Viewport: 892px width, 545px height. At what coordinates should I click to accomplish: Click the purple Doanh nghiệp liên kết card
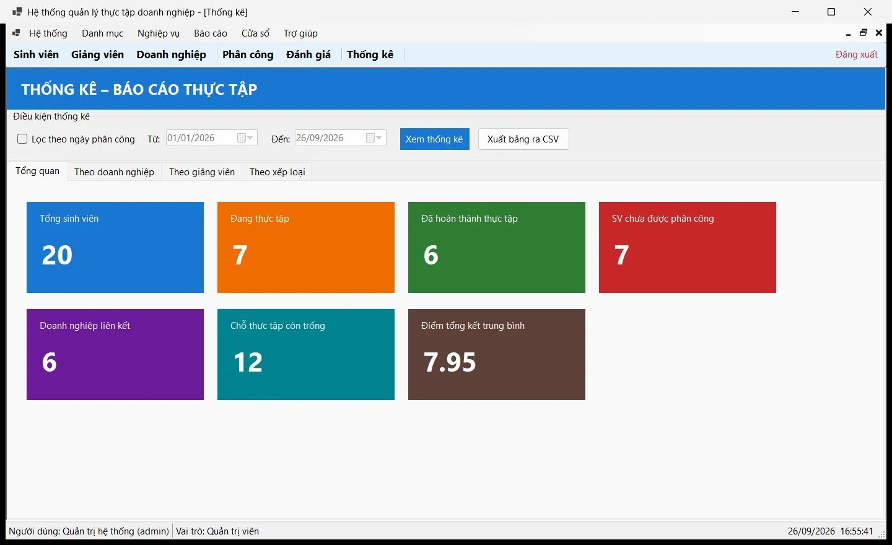[x=115, y=355]
